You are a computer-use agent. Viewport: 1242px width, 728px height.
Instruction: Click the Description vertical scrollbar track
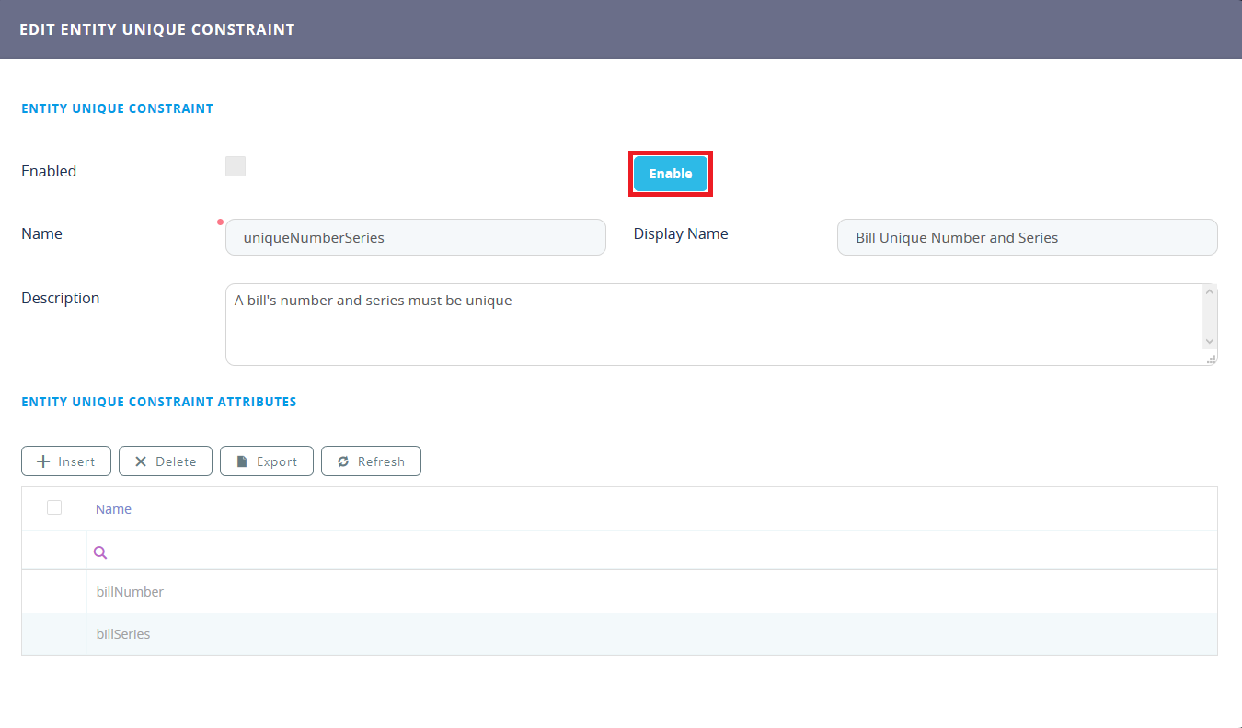coord(1210,317)
